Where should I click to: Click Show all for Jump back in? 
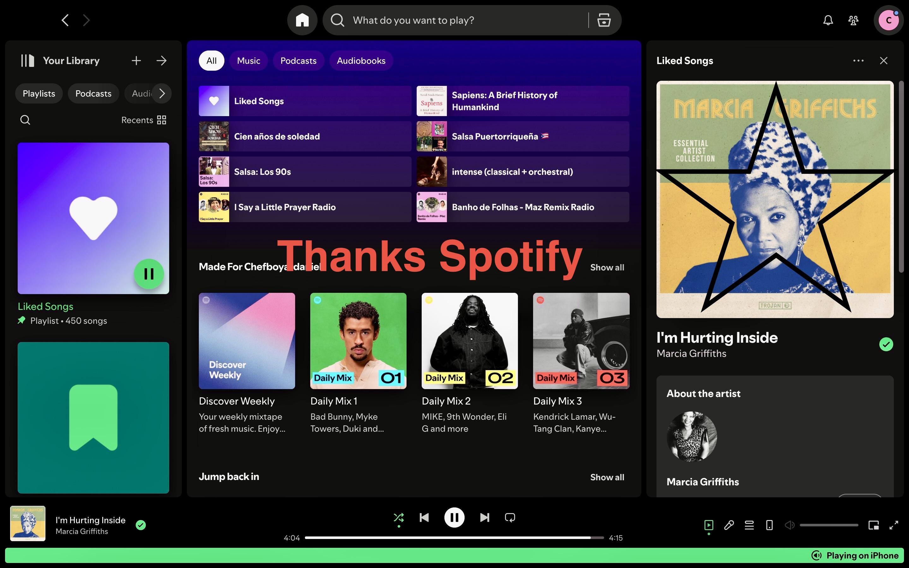coord(607,477)
